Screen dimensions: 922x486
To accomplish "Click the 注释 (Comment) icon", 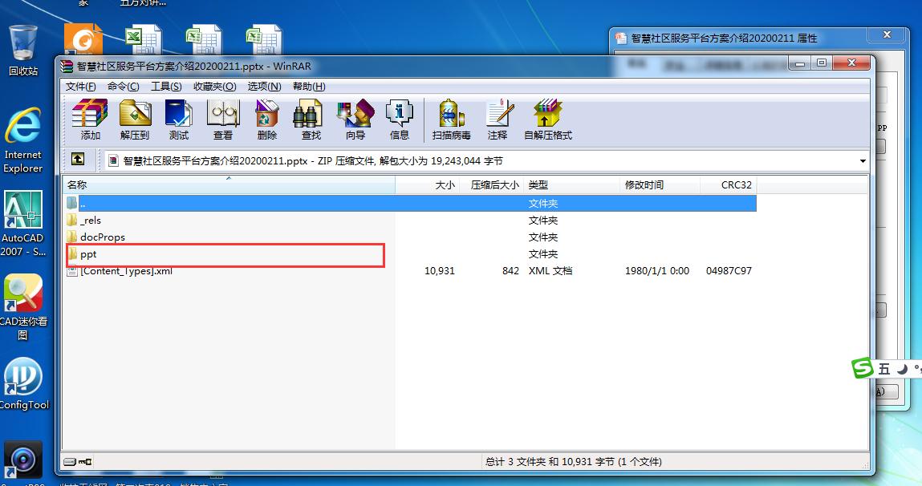I will (x=498, y=119).
